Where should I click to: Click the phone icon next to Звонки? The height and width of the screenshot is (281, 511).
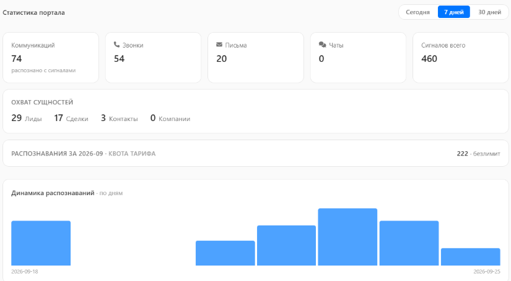tap(116, 44)
